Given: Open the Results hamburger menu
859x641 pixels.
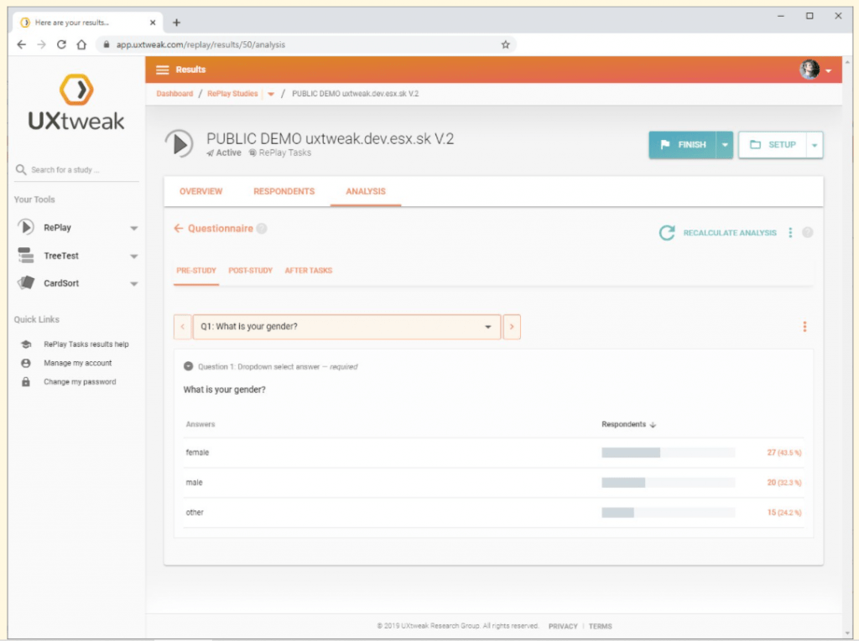Looking at the screenshot, I should (163, 70).
